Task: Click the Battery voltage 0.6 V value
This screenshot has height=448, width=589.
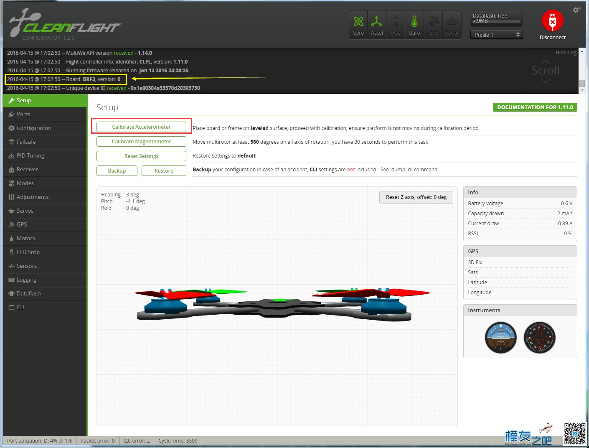Action: coord(566,204)
